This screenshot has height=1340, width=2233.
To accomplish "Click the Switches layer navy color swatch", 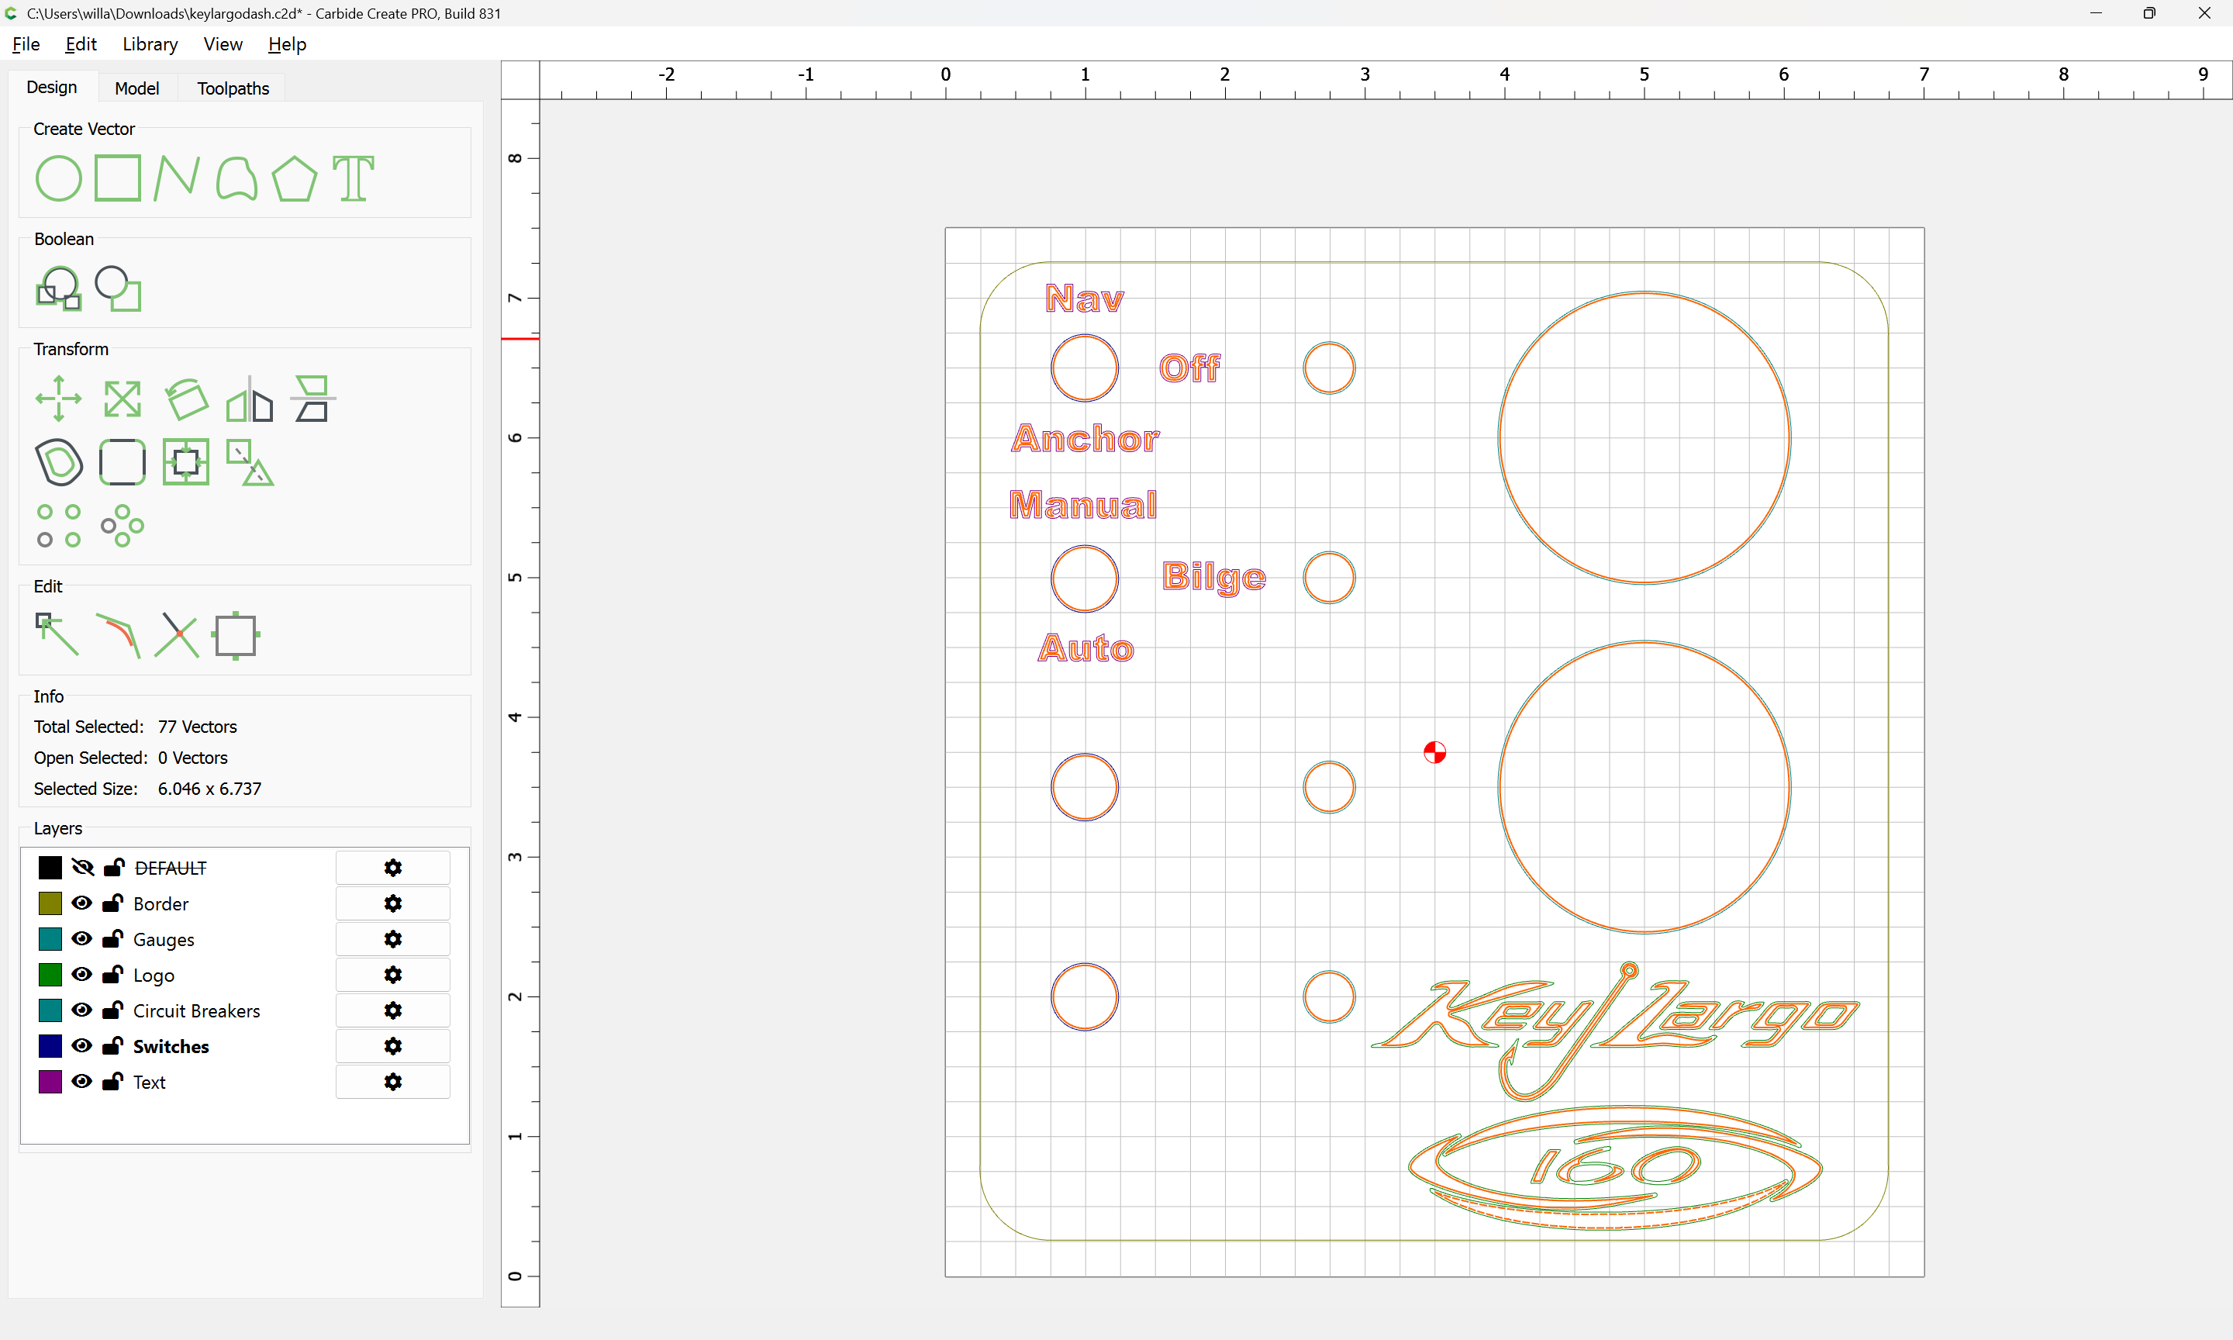I will click(50, 1045).
